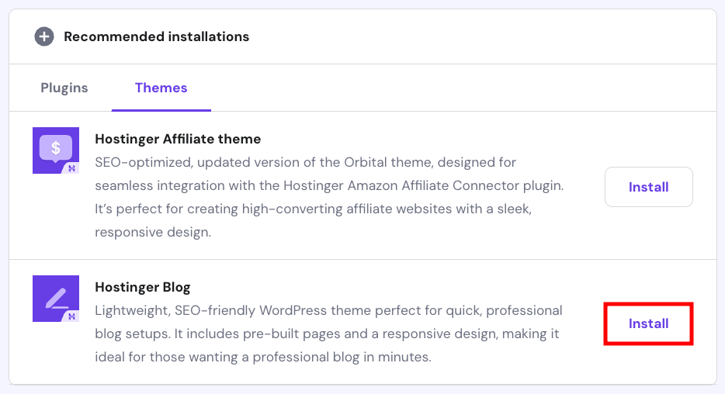725x394 pixels.
Task: Click the pencil symbol in Blog icon
Action: (54, 296)
